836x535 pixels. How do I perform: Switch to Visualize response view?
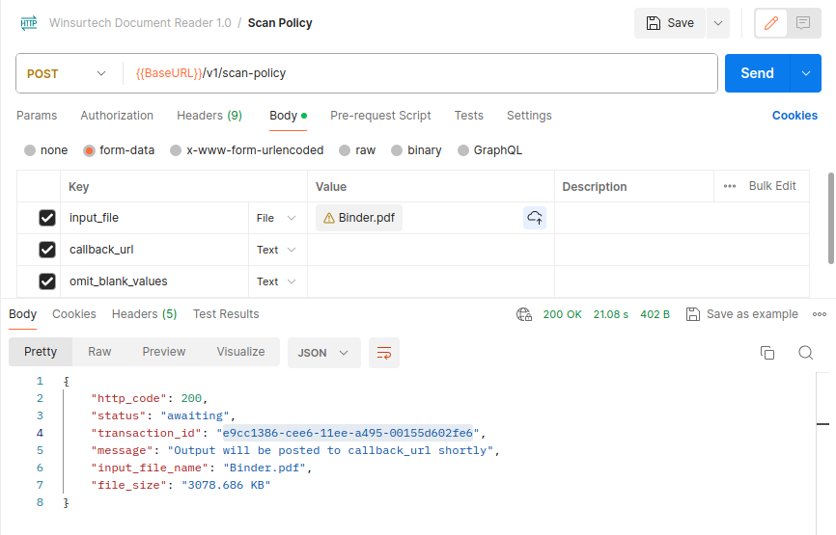(240, 352)
